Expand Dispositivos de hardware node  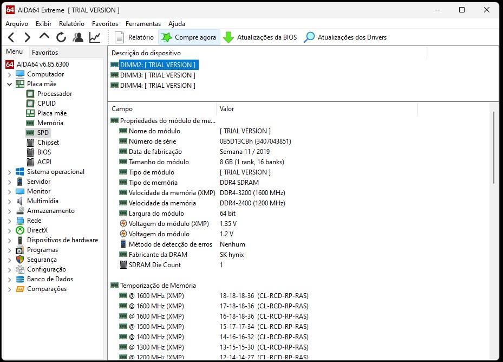(9, 240)
